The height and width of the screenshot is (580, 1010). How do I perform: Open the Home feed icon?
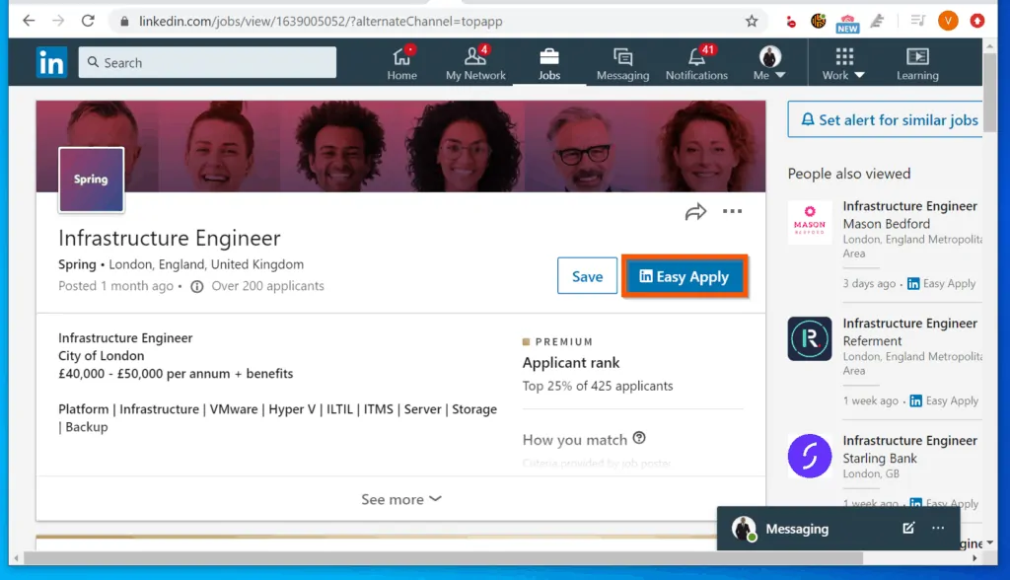[401, 59]
